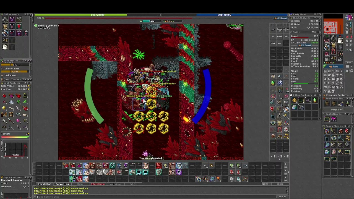Open the menu dropdown below Stop
The image size is (354, 199).
(x=349, y=66)
